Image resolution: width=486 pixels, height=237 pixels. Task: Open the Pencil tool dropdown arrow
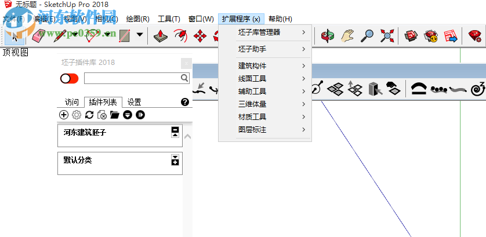(x=75, y=35)
